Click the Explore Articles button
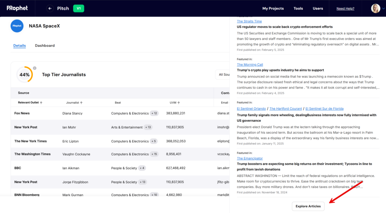The image size is (386, 213). point(308,206)
